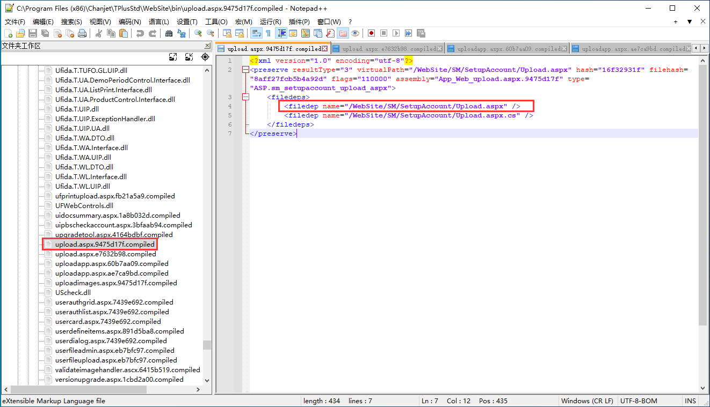Click the Save All toolbar icon
Viewport: 710px width, 407px height.
click(x=45, y=33)
